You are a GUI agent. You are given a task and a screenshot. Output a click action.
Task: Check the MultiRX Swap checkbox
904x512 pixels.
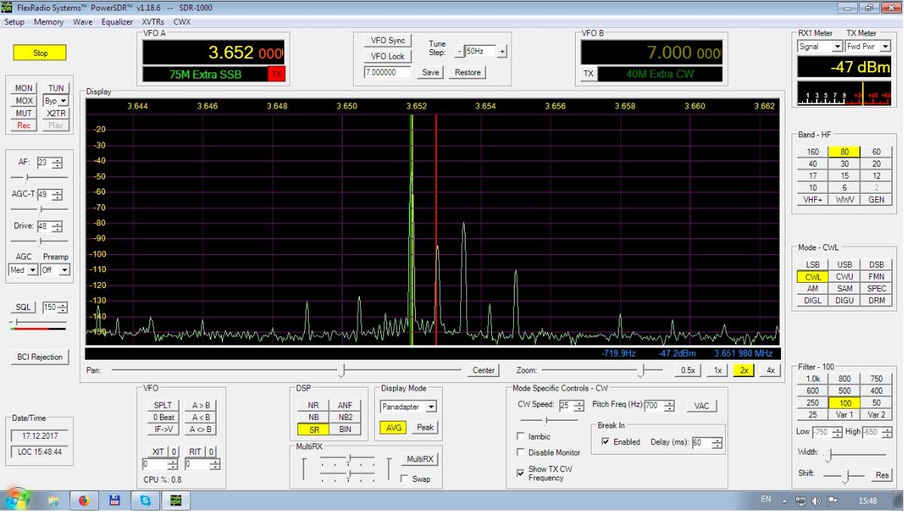[404, 479]
